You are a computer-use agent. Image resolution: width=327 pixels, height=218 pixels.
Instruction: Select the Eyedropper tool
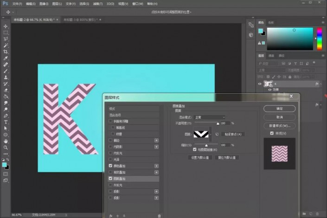point(6,58)
